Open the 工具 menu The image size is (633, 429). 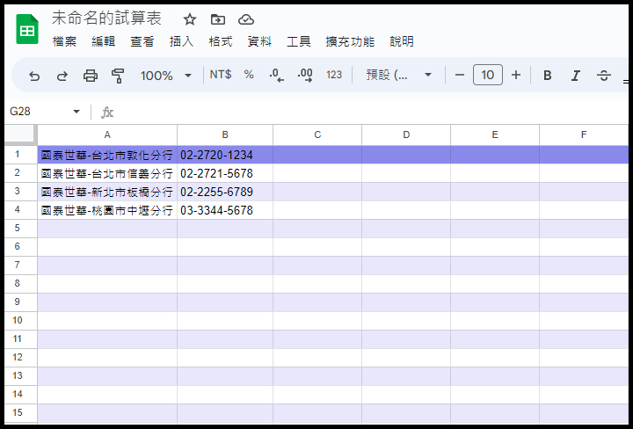click(x=299, y=41)
